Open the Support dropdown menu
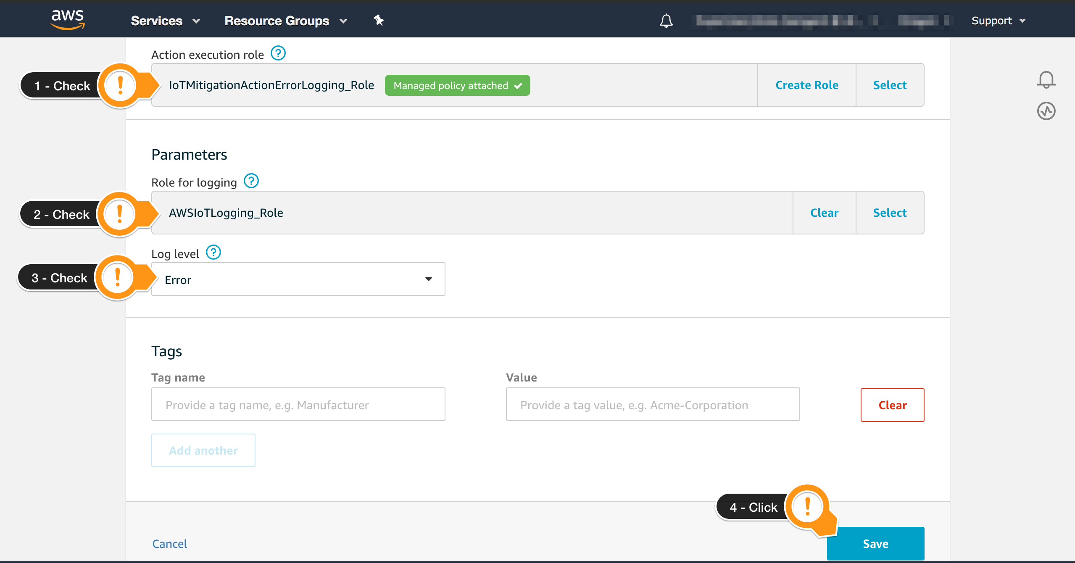 (x=998, y=21)
